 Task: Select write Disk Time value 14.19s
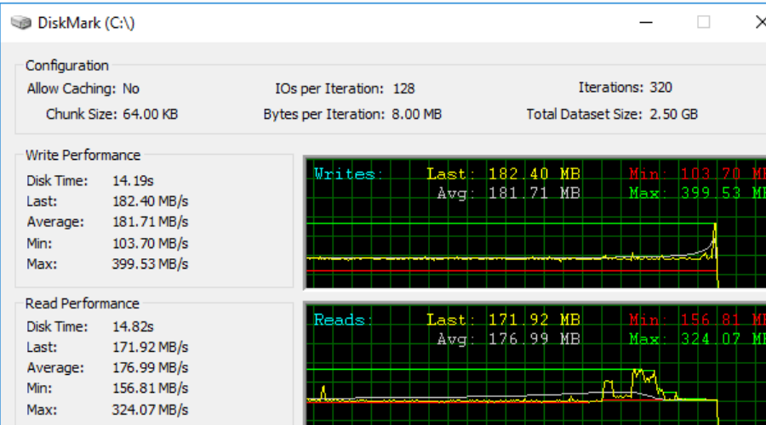[133, 181]
